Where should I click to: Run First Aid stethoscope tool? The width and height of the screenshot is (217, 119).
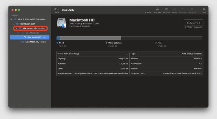[157, 9]
